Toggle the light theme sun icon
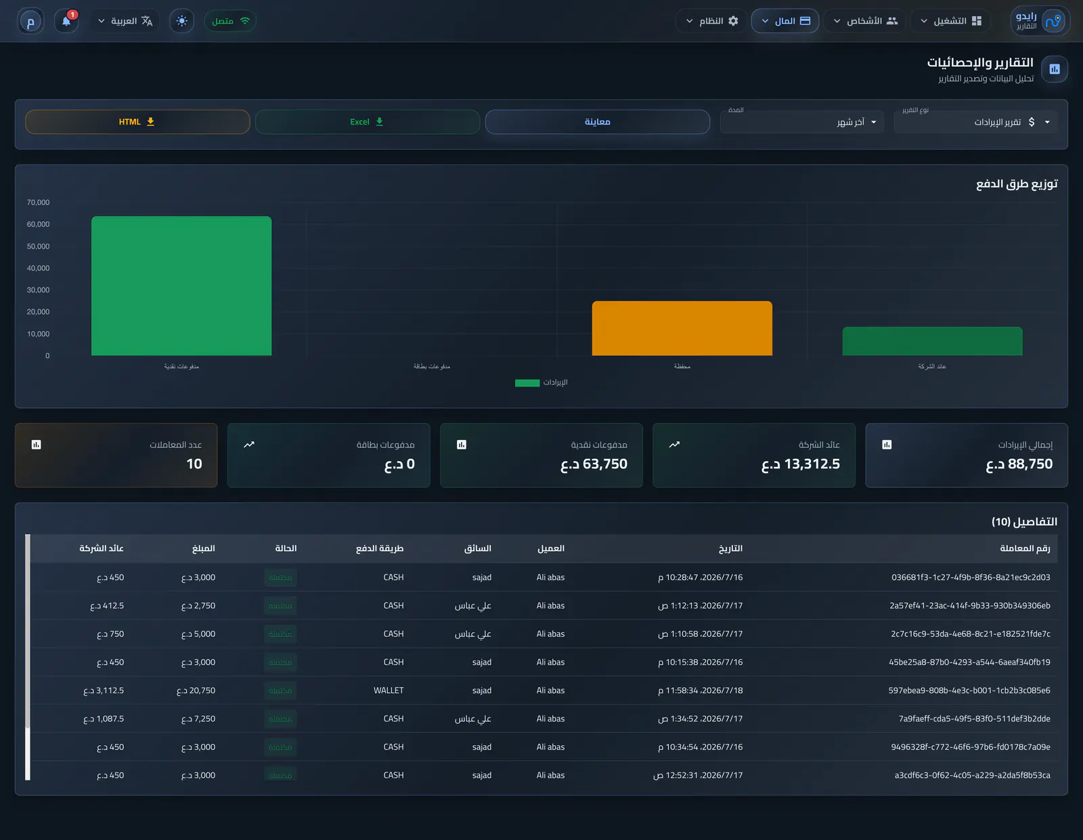Viewport: 1083px width, 840px height. (181, 21)
